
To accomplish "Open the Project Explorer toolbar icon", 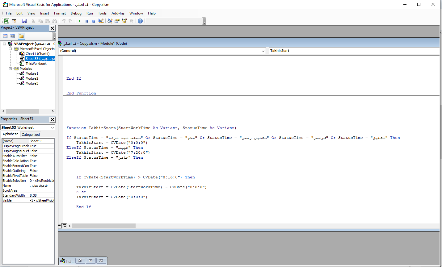I will [x=110, y=21].
